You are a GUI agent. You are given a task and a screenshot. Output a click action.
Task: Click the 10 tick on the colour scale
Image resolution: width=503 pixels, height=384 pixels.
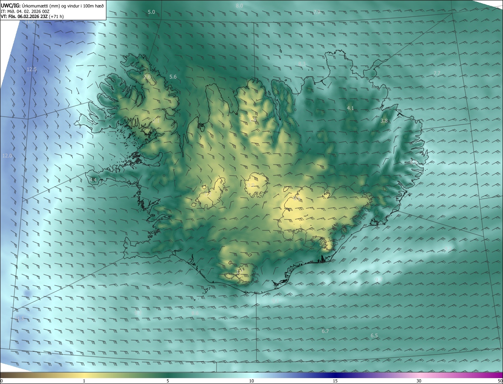(251, 381)
